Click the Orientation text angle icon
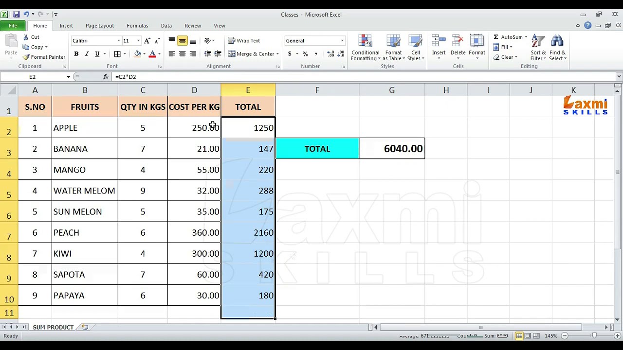 coord(208,41)
